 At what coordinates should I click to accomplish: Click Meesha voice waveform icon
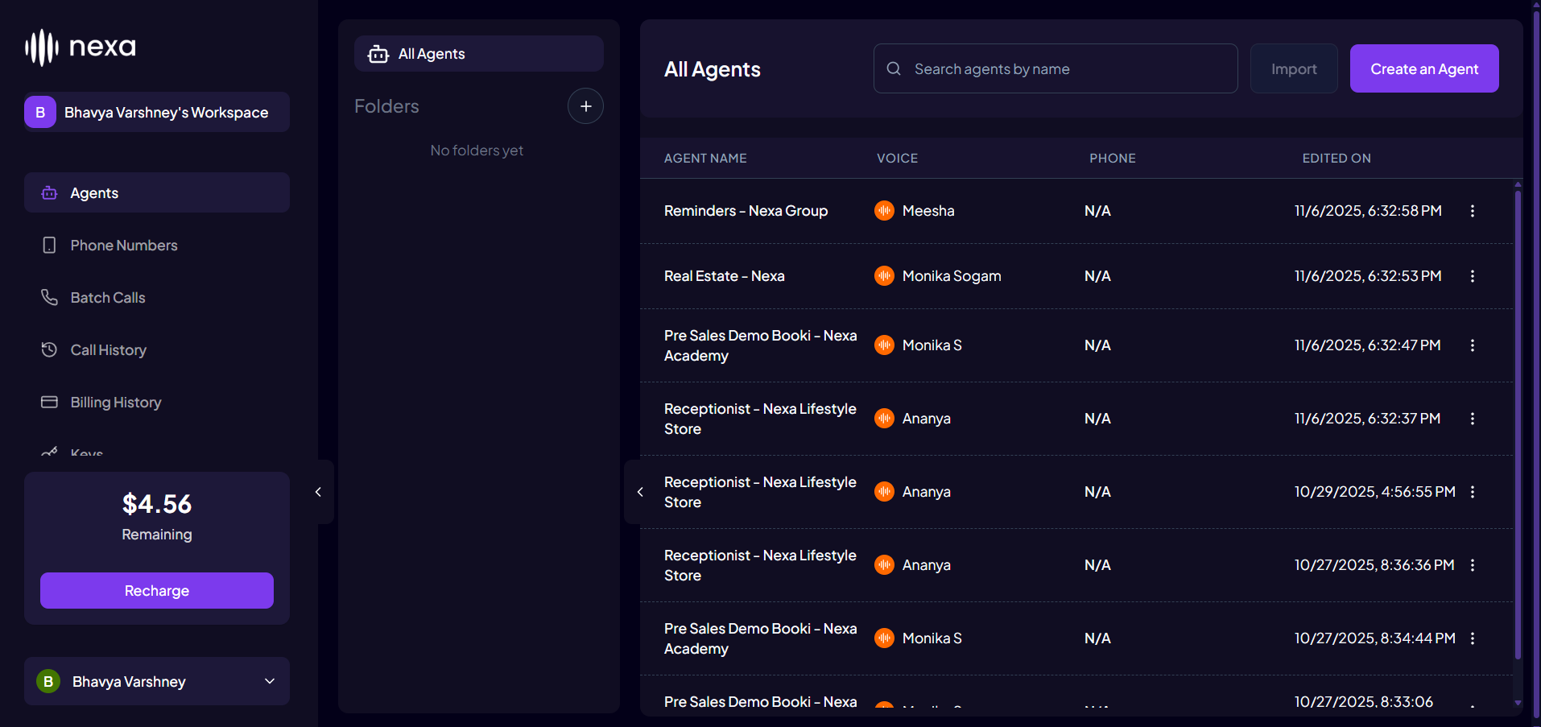[884, 211]
